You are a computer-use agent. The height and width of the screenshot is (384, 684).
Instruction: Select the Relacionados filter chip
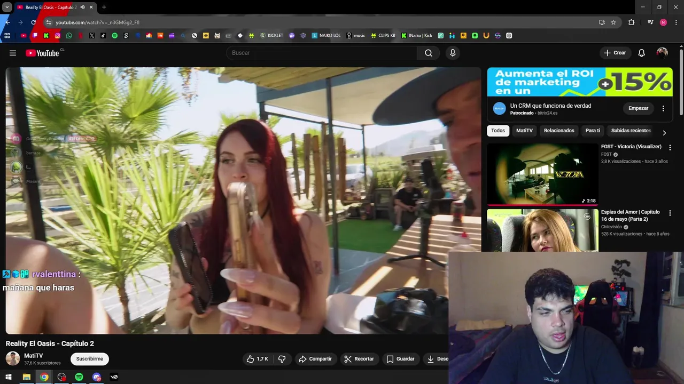[559, 131]
